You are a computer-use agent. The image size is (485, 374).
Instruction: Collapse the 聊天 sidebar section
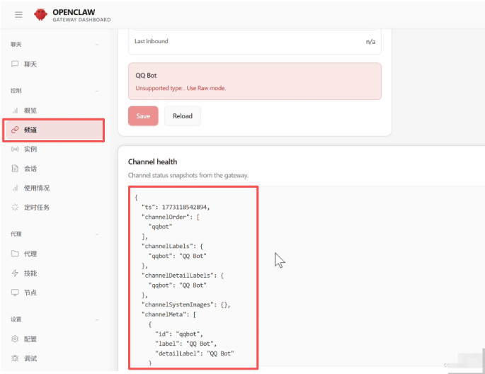pos(97,45)
